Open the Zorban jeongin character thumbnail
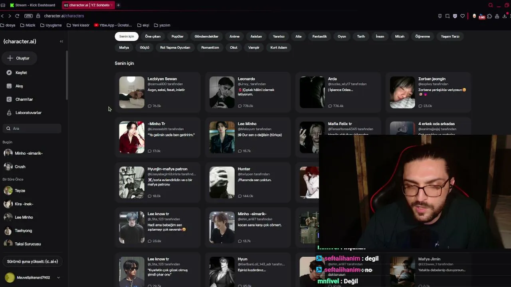This screenshot has height=287, width=511. (402, 92)
